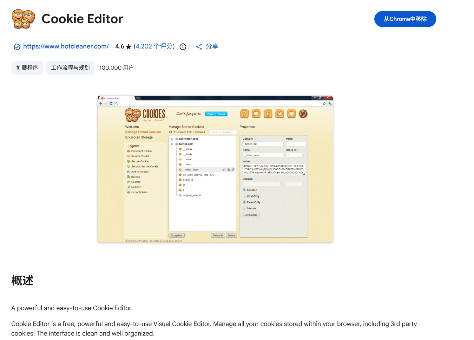Click the reload icon beside '11 cookies from 2 domains'
The height and width of the screenshot is (340, 474).
pos(171,132)
